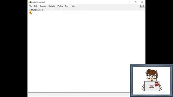Open the File menu
173x97 pixels.
tap(30, 6)
